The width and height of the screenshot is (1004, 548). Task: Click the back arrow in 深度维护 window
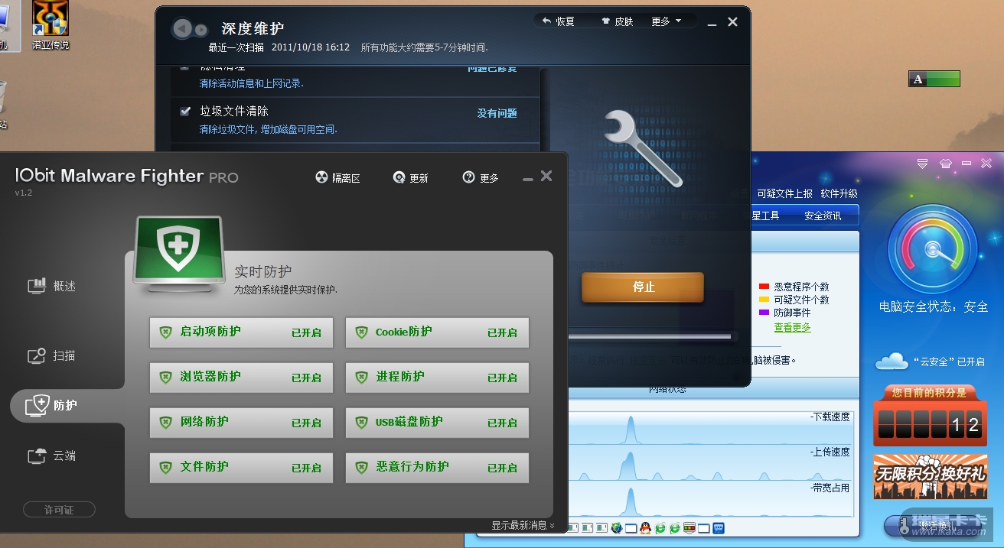pyautogui.click(x=182, y=29)
